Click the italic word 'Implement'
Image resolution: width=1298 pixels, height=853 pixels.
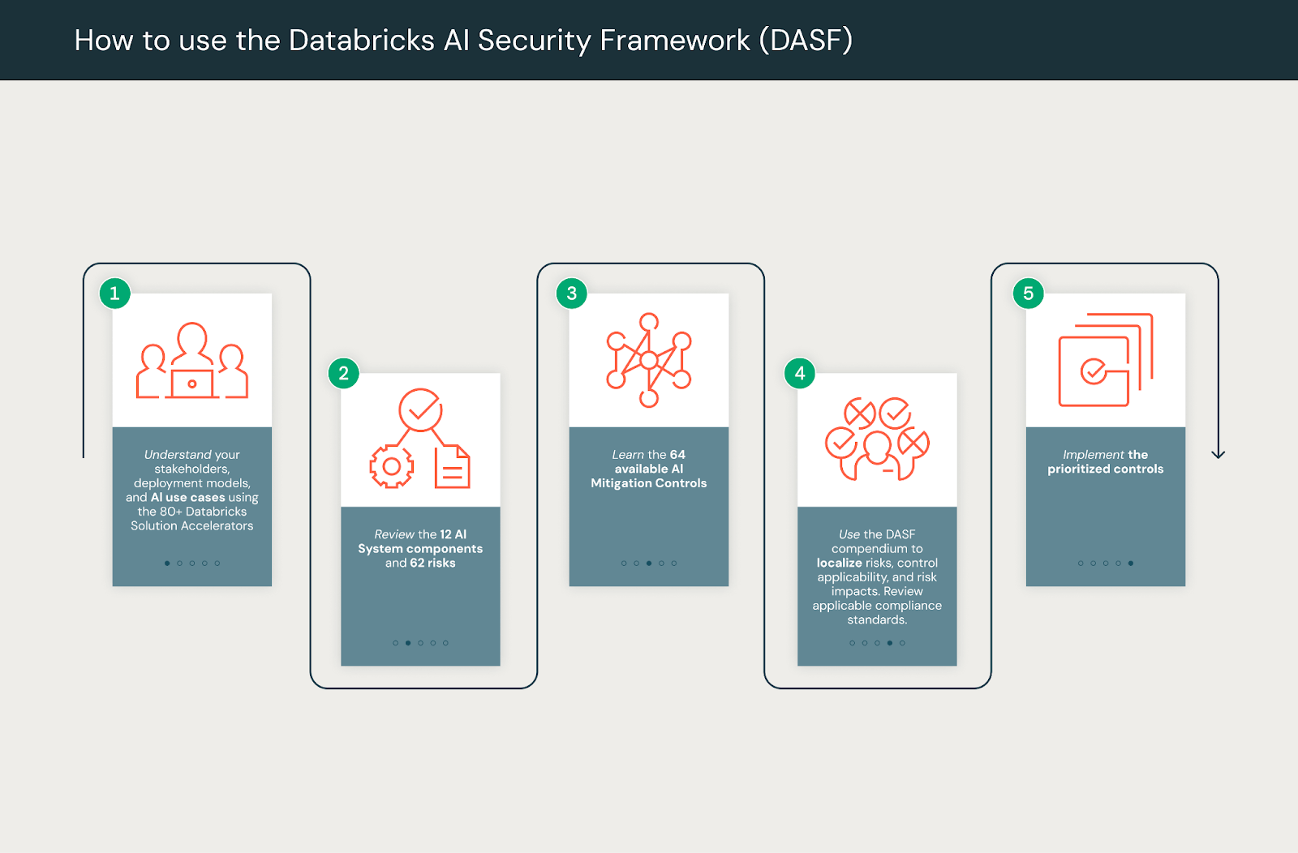(x=1094, y=454)
